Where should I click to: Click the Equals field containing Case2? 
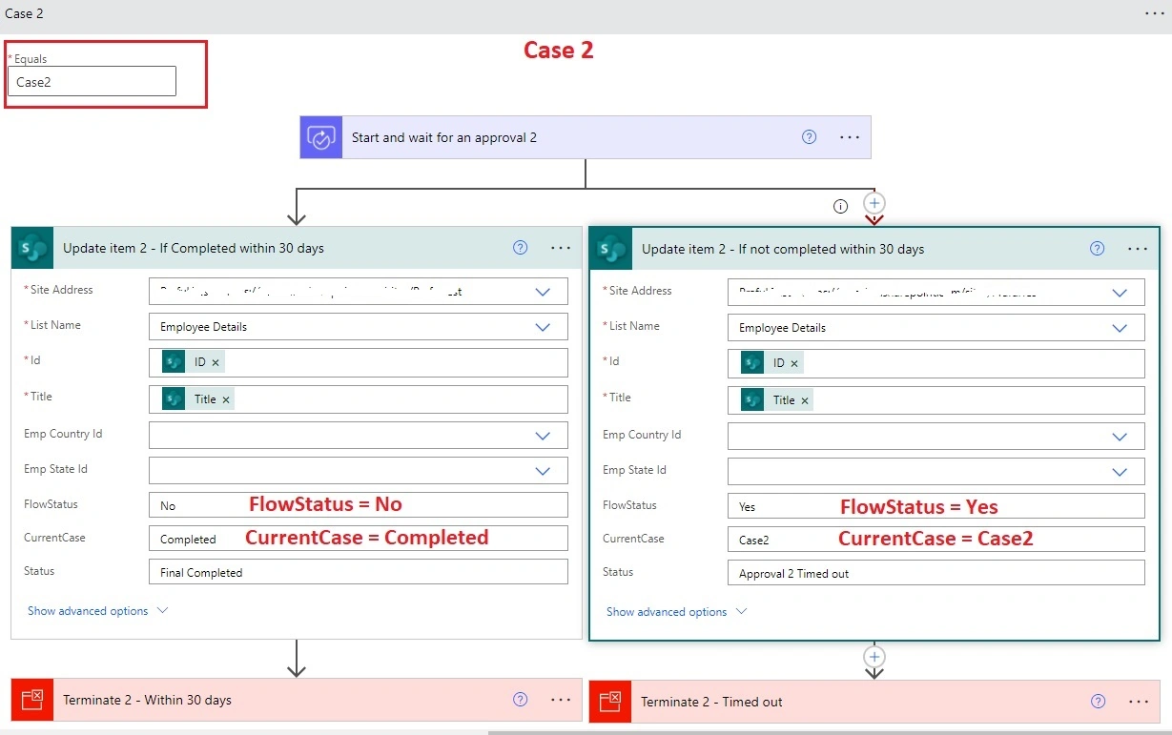[x=92, y=82]
